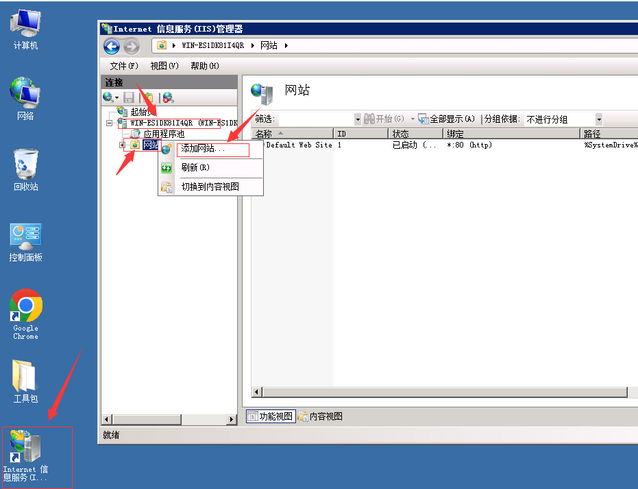Click the 全部显示 show all button
The height and width of the screenshot is (489, 638).
(x=447, y=119)
